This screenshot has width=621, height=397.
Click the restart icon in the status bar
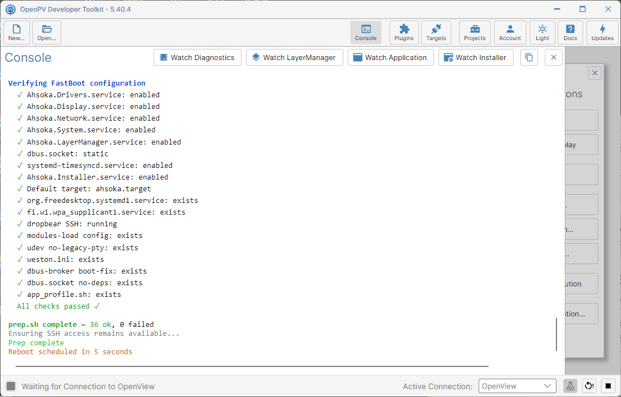coord(589,386)
